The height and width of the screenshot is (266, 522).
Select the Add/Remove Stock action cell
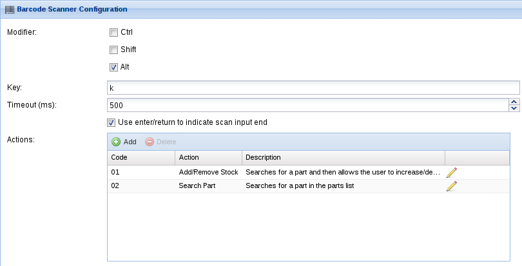pyautogui.click(x=208, y=173)
